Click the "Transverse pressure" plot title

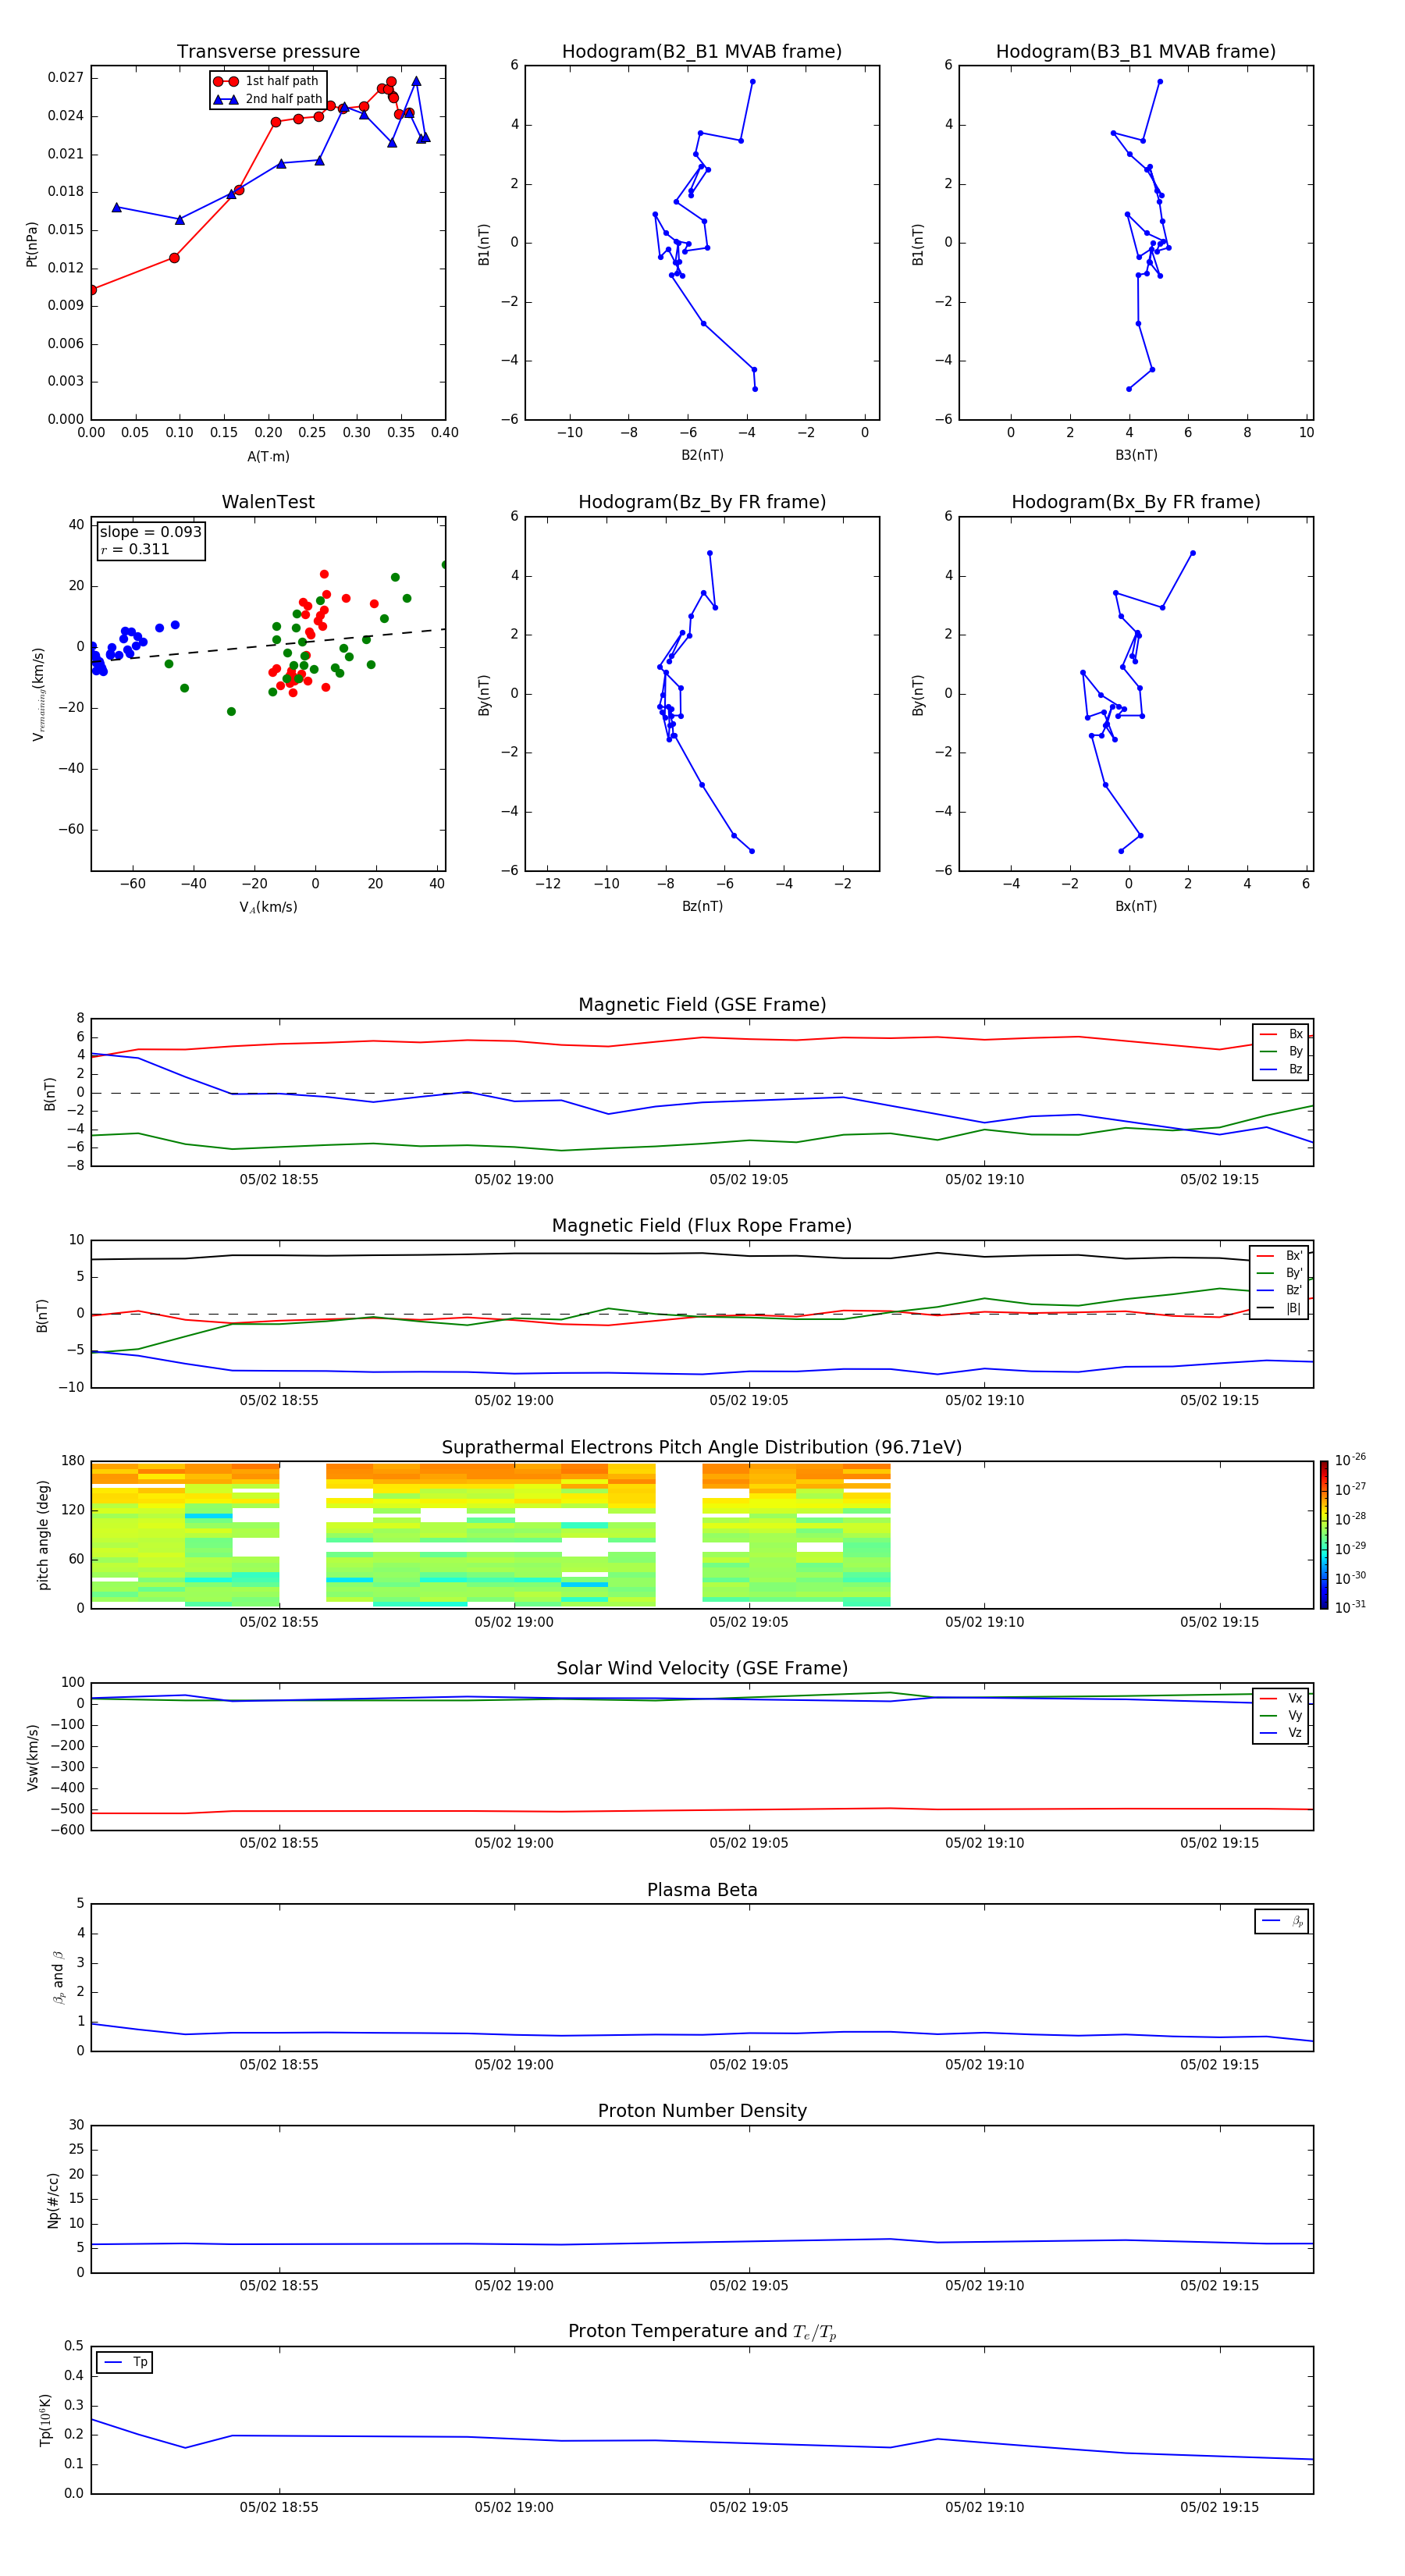click(x=268, y=52)
